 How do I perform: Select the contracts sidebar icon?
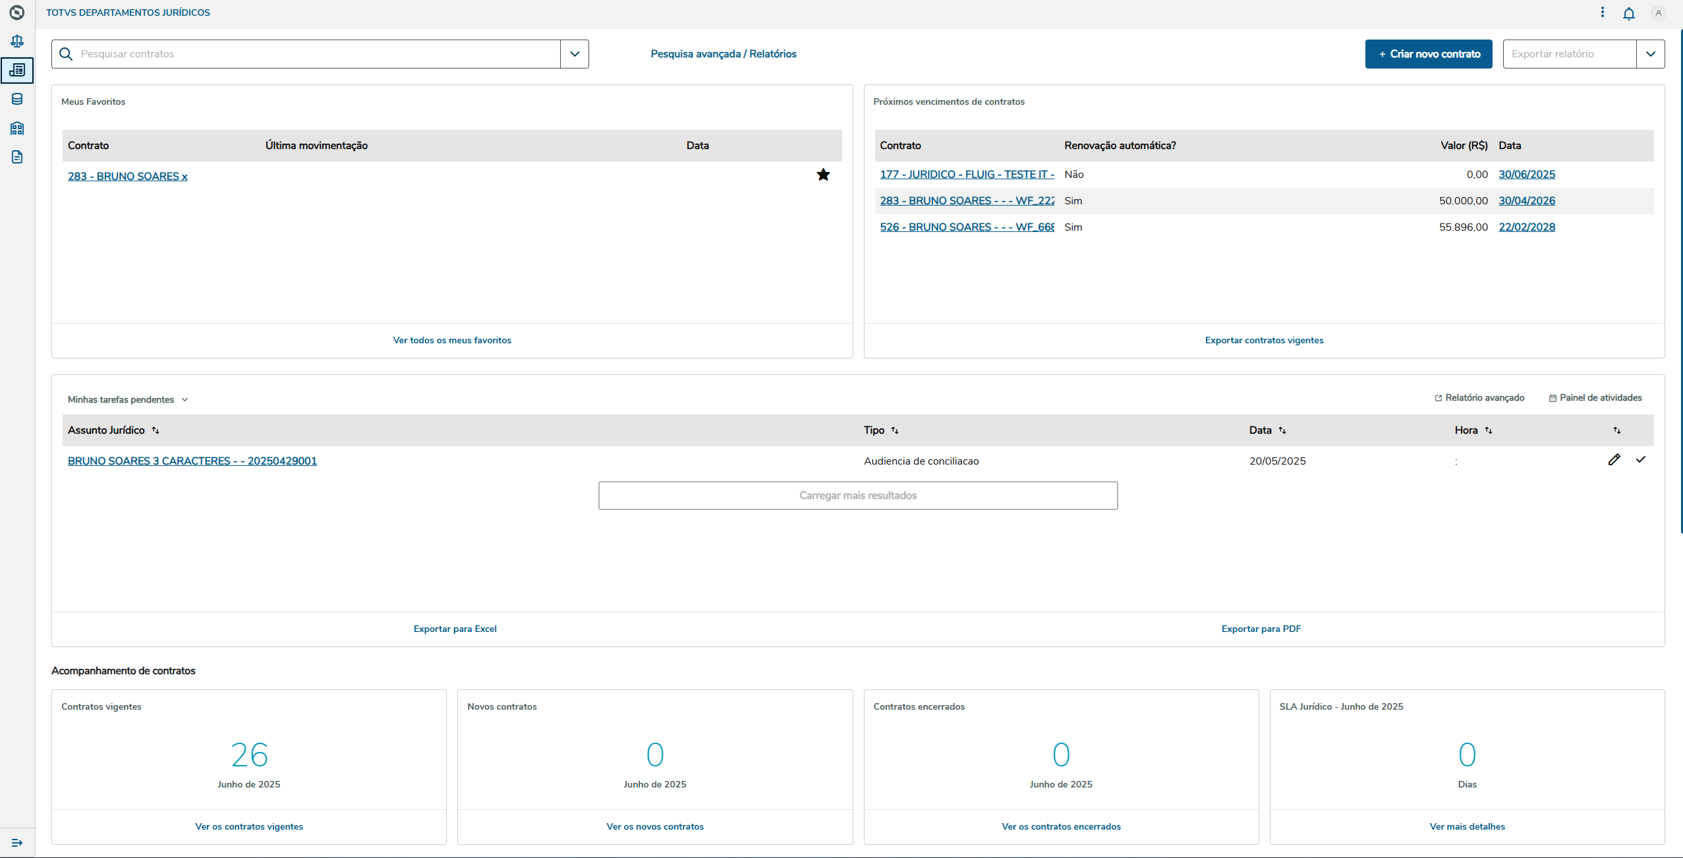coord(17,70)
